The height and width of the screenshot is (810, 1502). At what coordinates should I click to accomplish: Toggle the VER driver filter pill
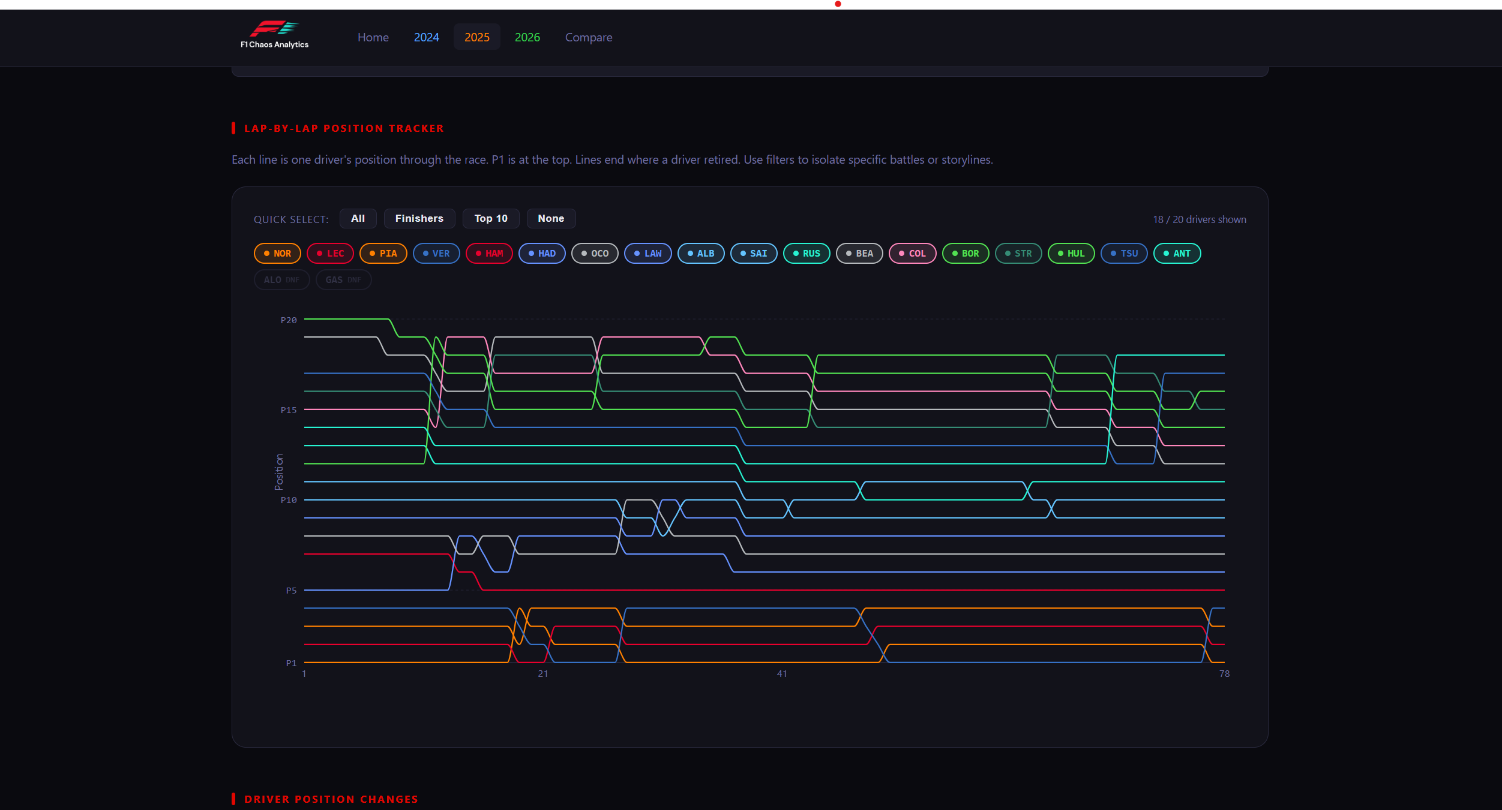pyautogui.click(x=436, y=253)
